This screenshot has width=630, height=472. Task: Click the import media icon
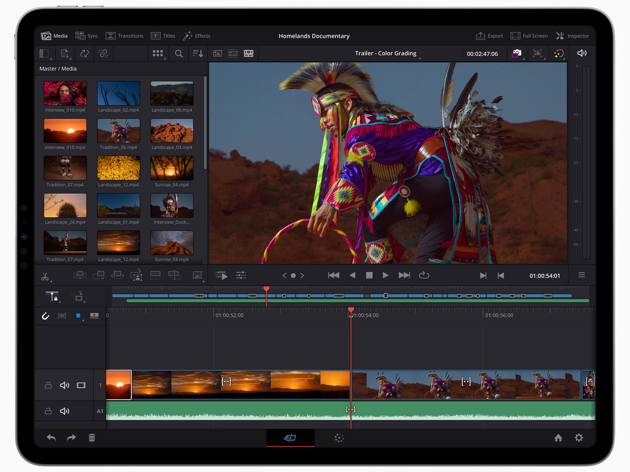65,53
